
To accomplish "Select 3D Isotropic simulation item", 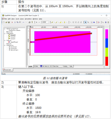I will pyautogui.click(x=13, y=48).
